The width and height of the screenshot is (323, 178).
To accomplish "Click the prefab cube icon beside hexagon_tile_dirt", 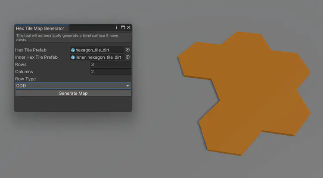I will pos(73,50).
